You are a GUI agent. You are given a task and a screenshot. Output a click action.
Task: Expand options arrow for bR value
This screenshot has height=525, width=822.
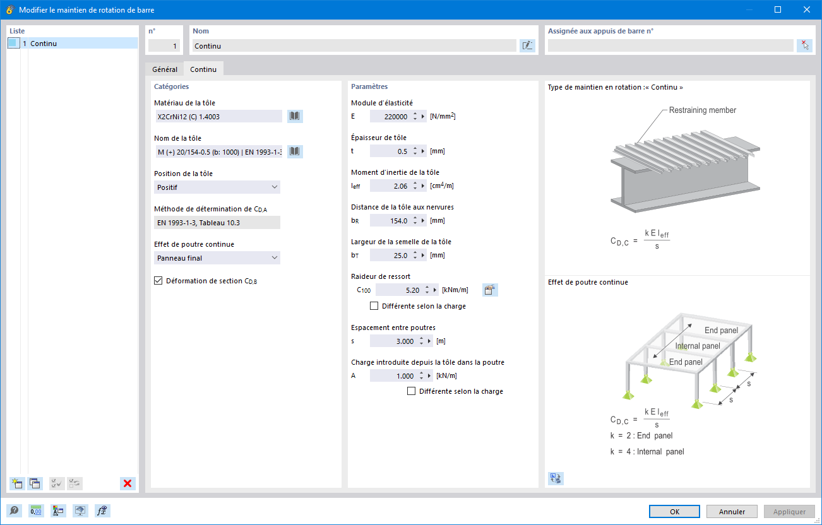[424, 221]
